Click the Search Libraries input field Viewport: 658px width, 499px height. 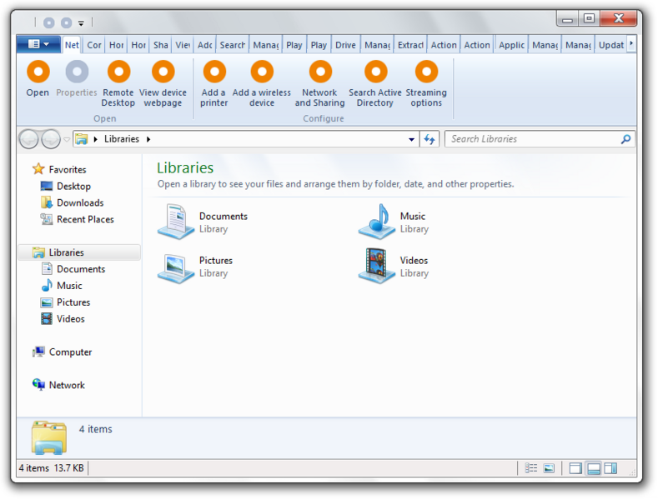point(532,139)
